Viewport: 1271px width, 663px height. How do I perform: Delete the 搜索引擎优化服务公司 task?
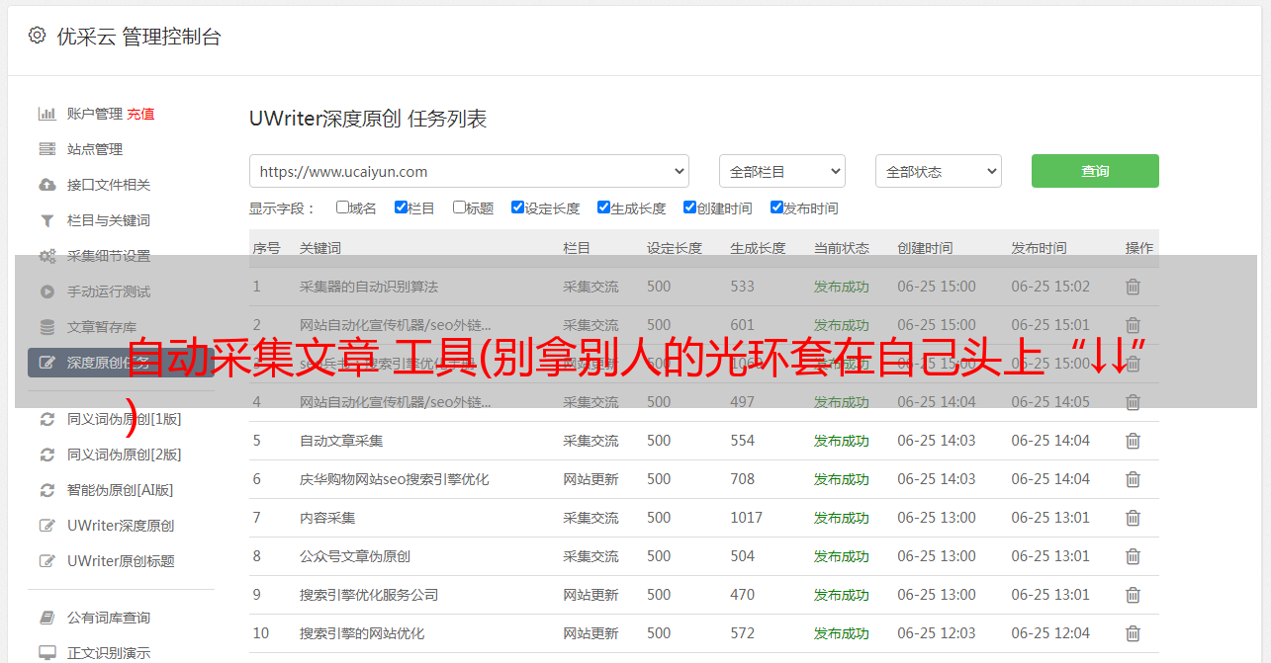[x=1134, y=595]
